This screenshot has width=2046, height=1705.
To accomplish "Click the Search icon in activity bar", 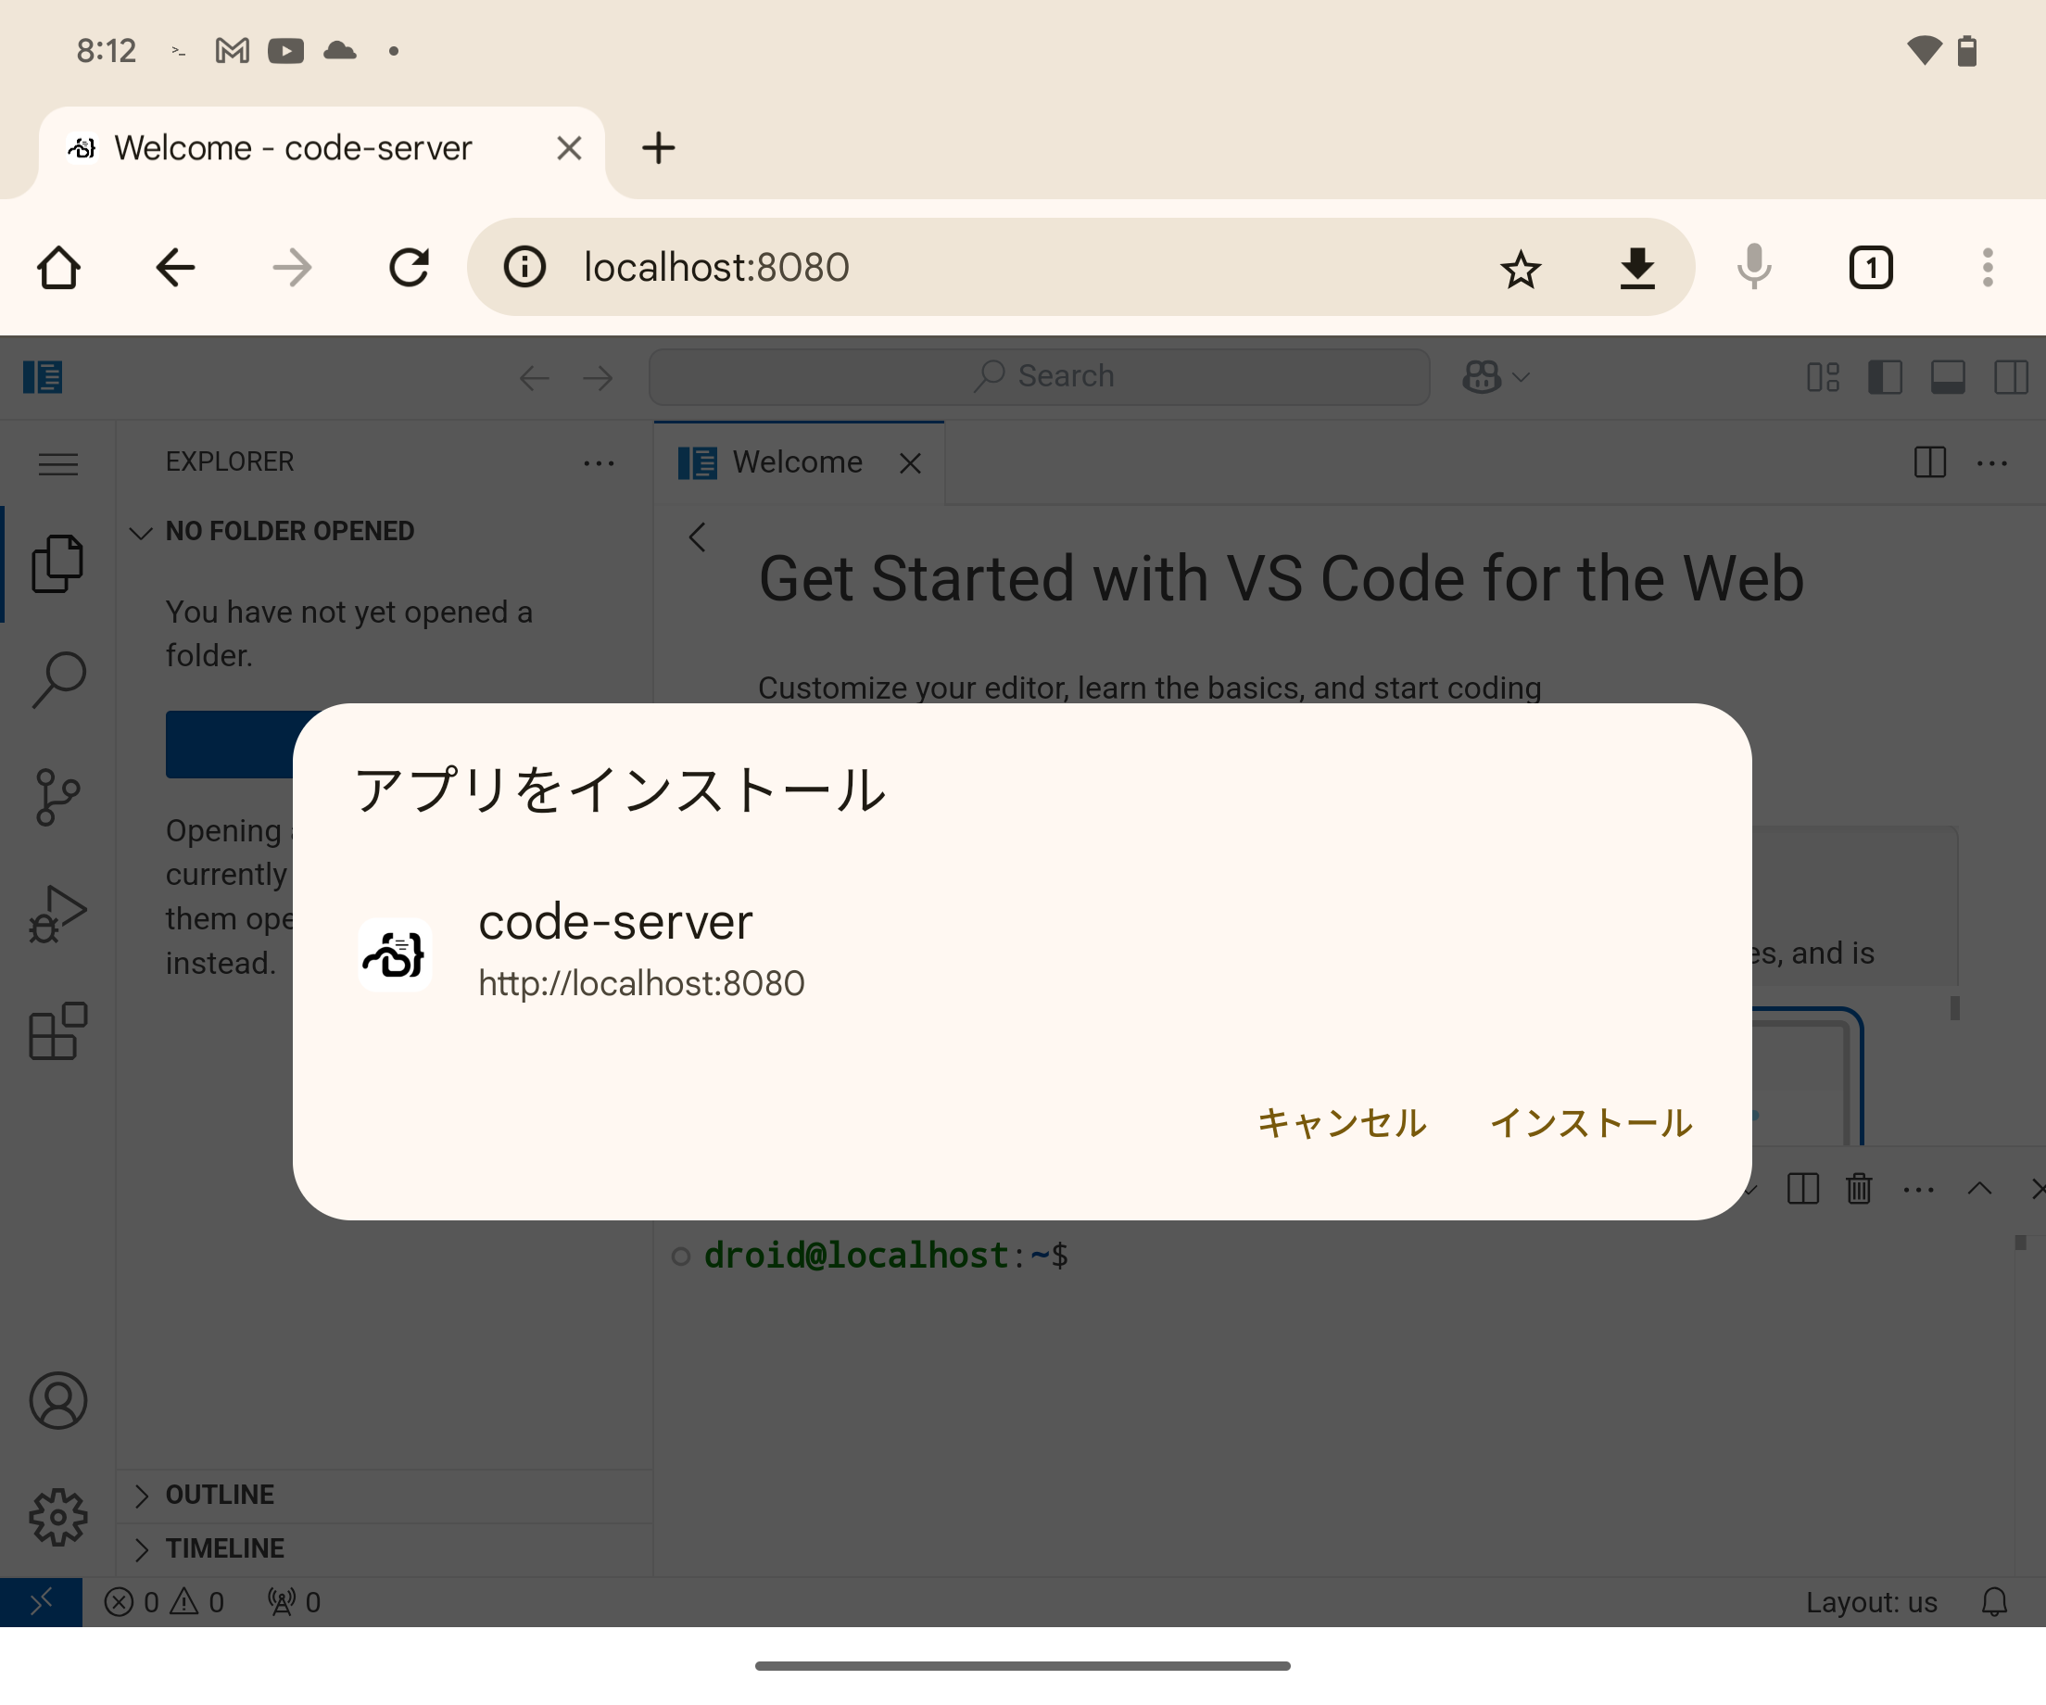I will click(57, 679).
